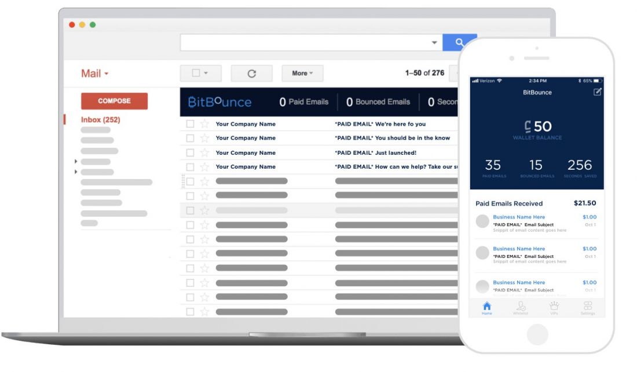Open the search options dropdown arrow
637x372 pixels.
point(434,42)
